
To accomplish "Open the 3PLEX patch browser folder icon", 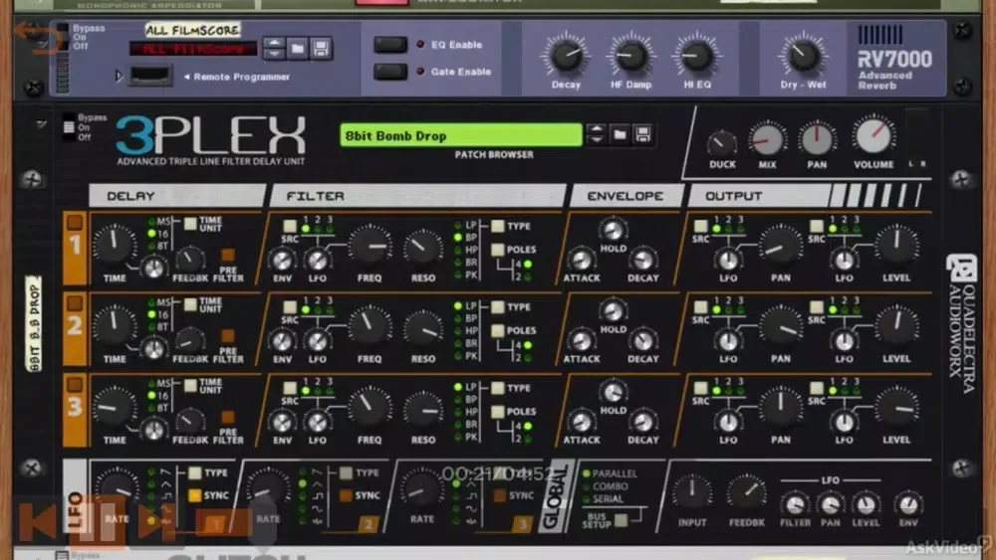I will 620,134.
